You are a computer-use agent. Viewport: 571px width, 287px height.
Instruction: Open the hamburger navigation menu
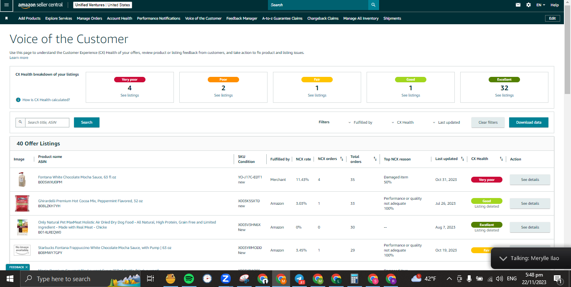click(6, 5)
